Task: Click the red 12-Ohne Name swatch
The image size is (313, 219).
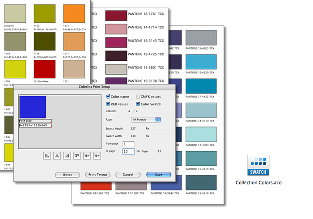Action: click(x=45, y=69)
